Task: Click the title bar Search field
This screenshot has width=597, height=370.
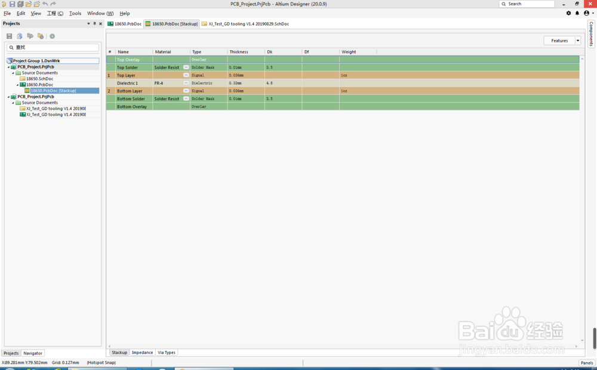Action: (527, 4)
